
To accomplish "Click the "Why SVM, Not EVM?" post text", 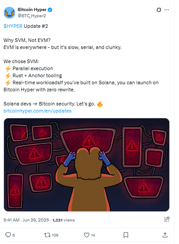I will click(27, 40).
